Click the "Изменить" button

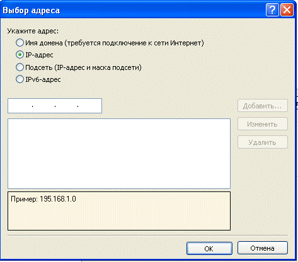click(x=263, y=124)
